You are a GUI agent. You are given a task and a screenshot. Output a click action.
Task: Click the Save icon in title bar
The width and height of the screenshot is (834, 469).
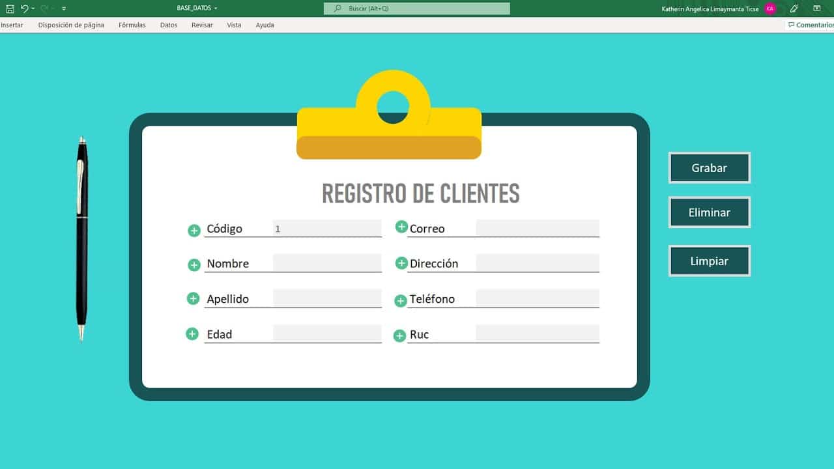click(10, 8)
